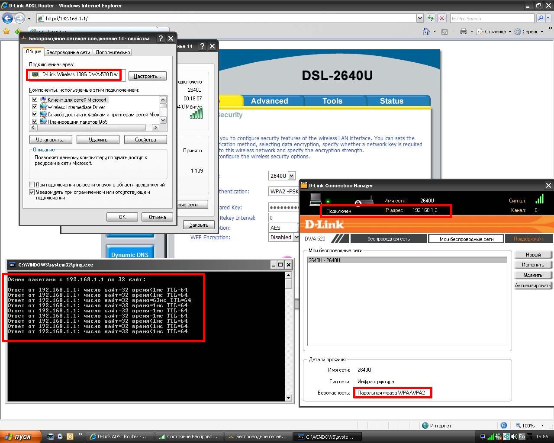554x443 pixels.
Task: Toggle limited connectivity notification checkbox
Action: click(x=32, y=192)
